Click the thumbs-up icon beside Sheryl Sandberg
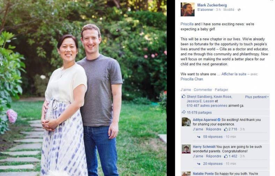The height and width of the screenshot is (176, 275). pyautogui.click(x=184, y=96)
